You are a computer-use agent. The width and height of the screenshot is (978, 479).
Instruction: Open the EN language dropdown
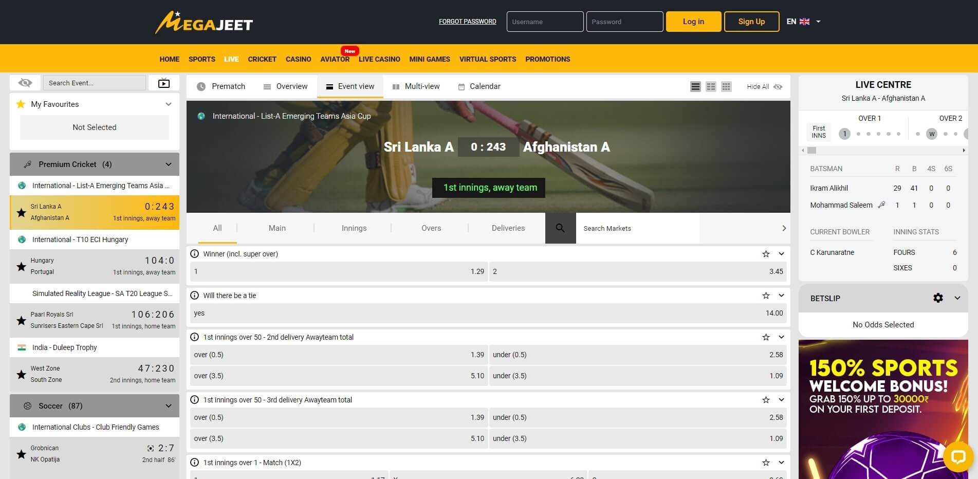(803, 22)
